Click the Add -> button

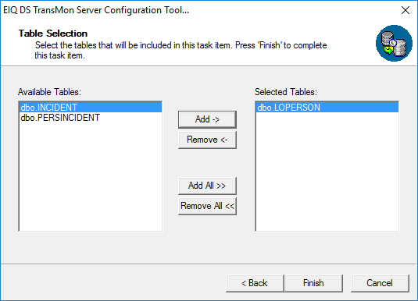point(207,119)
